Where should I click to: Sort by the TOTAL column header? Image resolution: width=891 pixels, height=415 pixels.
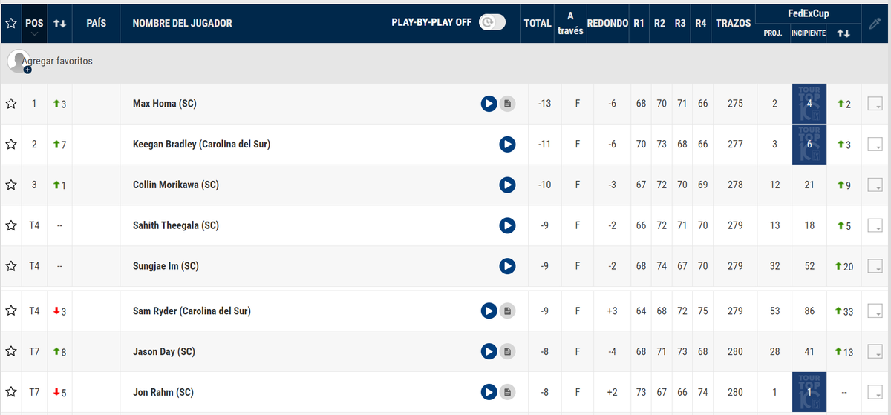(538, 23)
